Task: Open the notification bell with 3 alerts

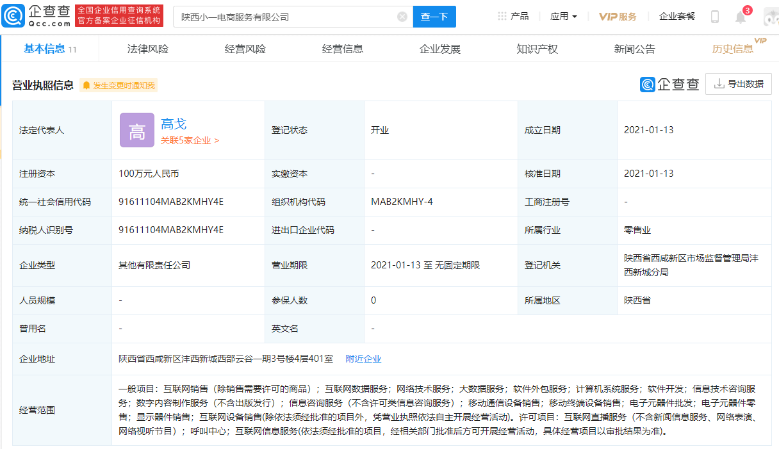Action: pyautogui.click(x=741, y=17)
